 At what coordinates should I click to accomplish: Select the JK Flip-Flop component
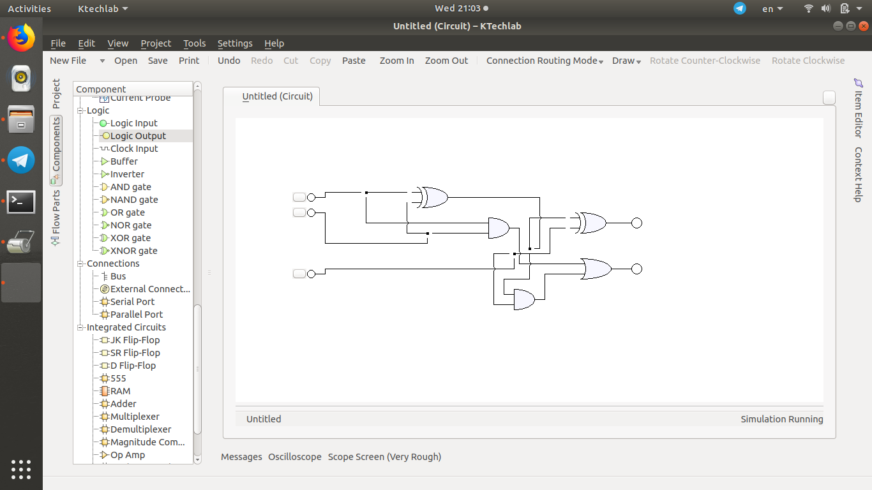tap(135, 340)
